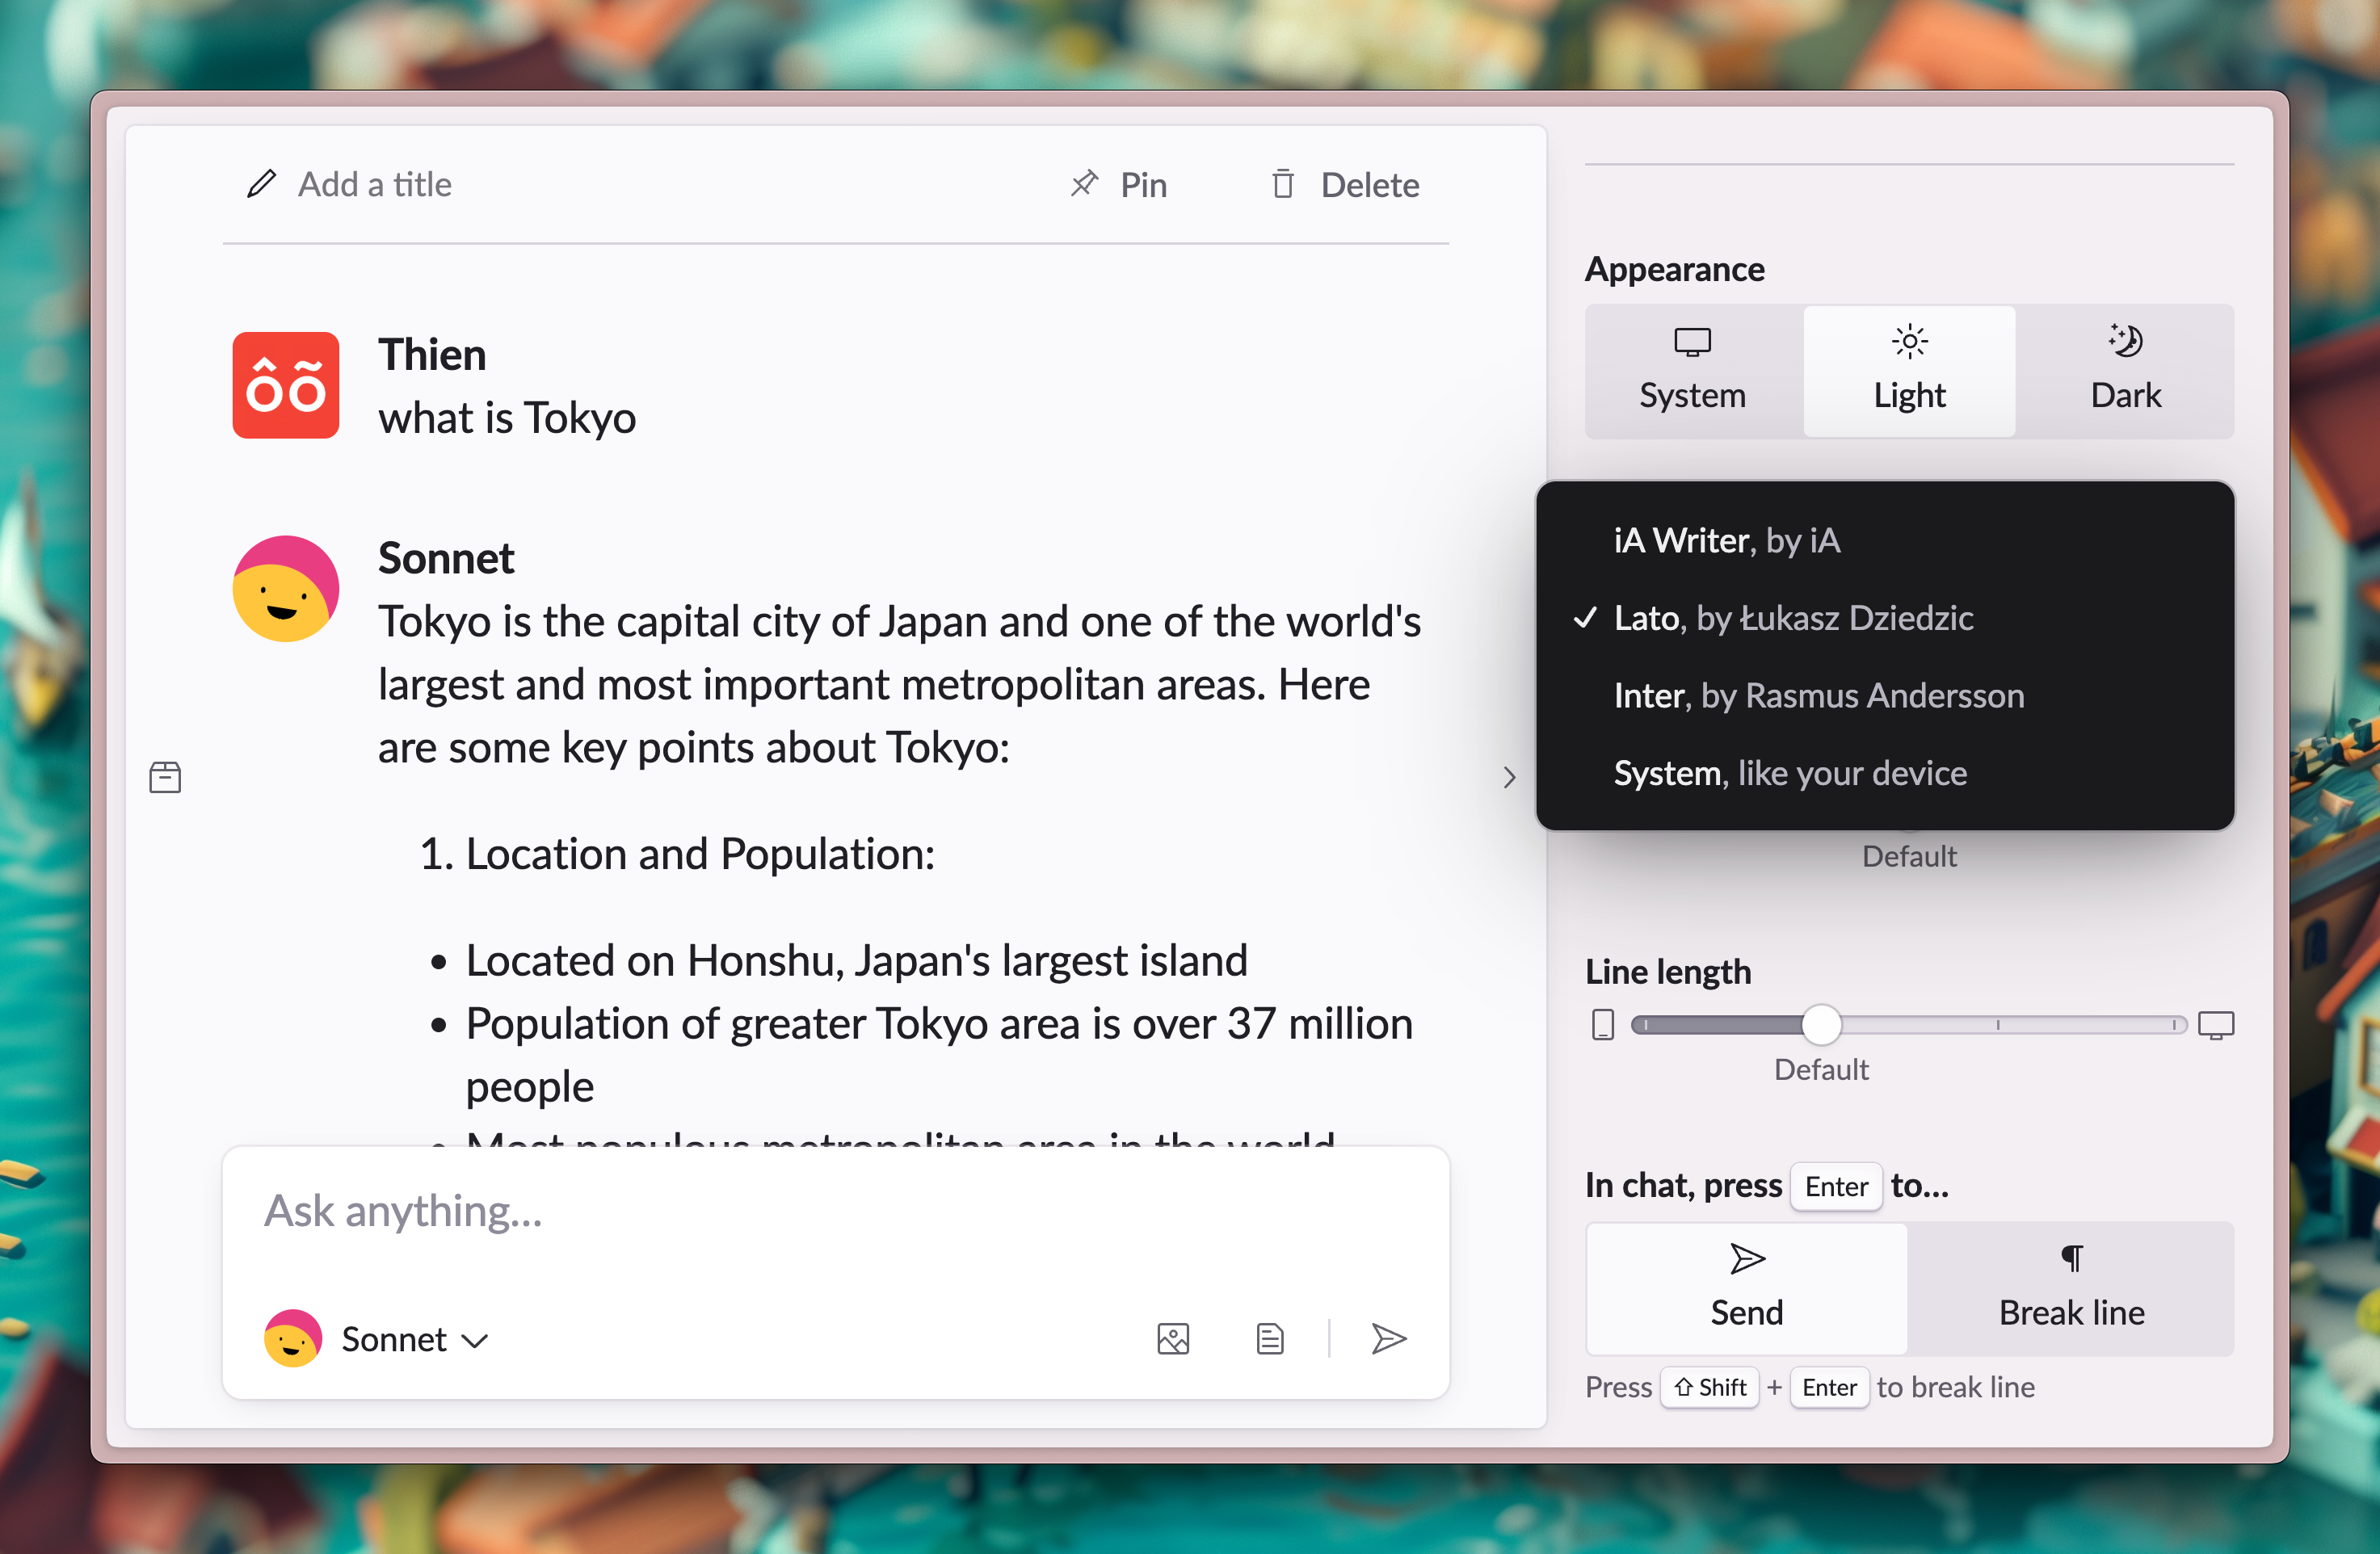Image resolution: width=2380 pixels, height=1554 pixels.
Task: Click the Appearance section heading
Action: [1675, 269]
